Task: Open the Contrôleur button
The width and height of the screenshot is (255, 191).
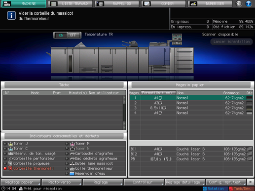Action: click(144, 182)
